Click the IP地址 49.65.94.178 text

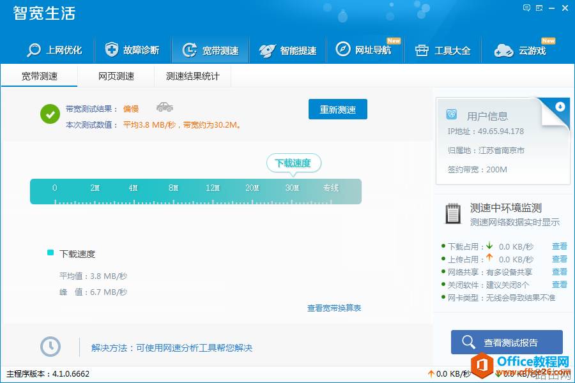486,131
